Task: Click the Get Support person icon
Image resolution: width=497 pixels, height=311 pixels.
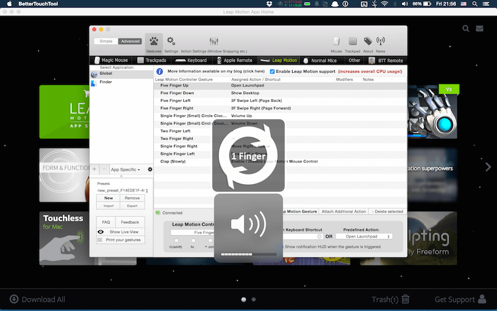Action: tap(482, 299)
